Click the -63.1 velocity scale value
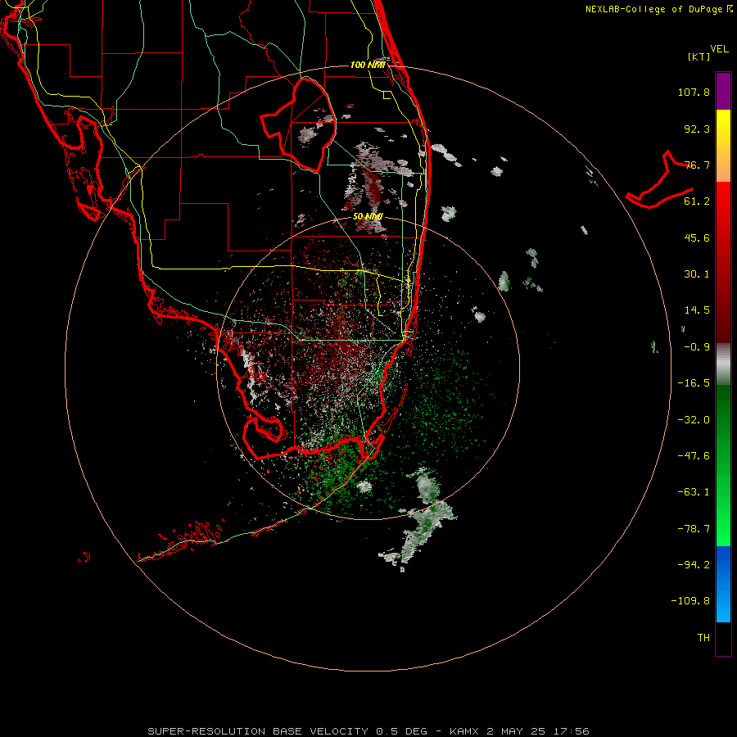Viewport: 737px width, 737px height. [x=694, y=492]
